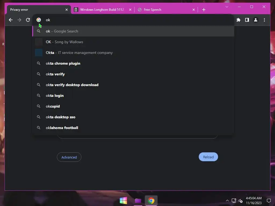
Task: Switch to the Privacy error tab
Action: (x=39, y=10)
